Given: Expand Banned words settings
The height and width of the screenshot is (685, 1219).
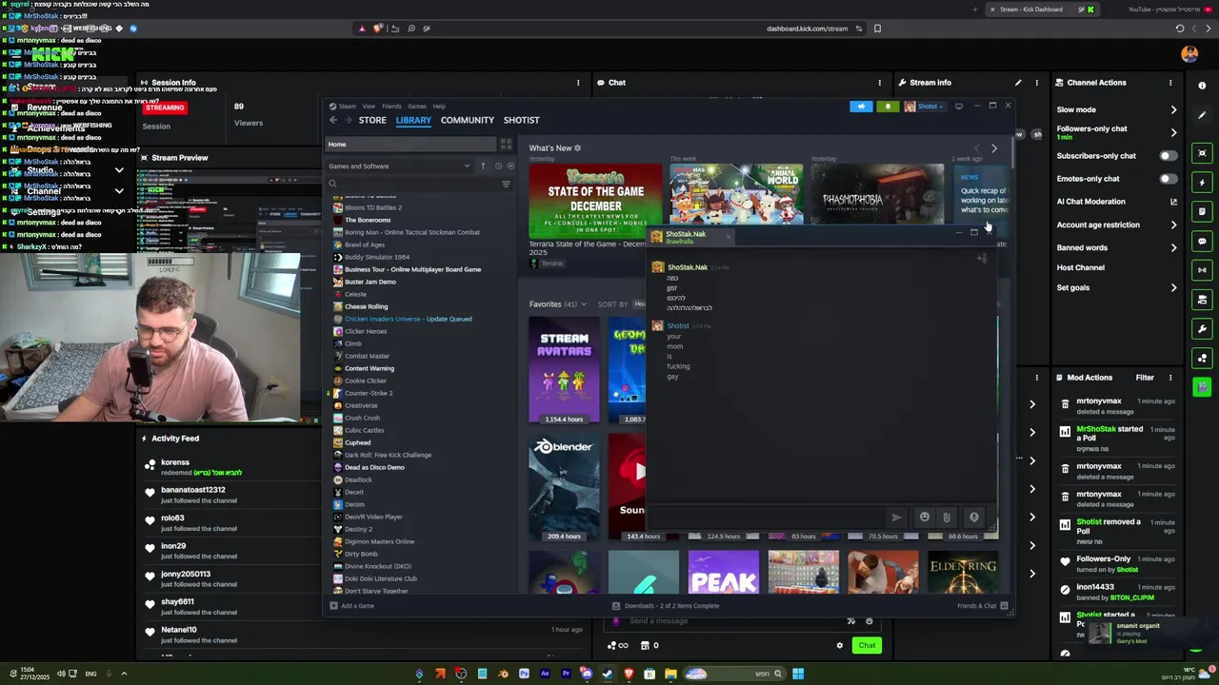Looking at the screenshot, I should [x=1173, y=247].
